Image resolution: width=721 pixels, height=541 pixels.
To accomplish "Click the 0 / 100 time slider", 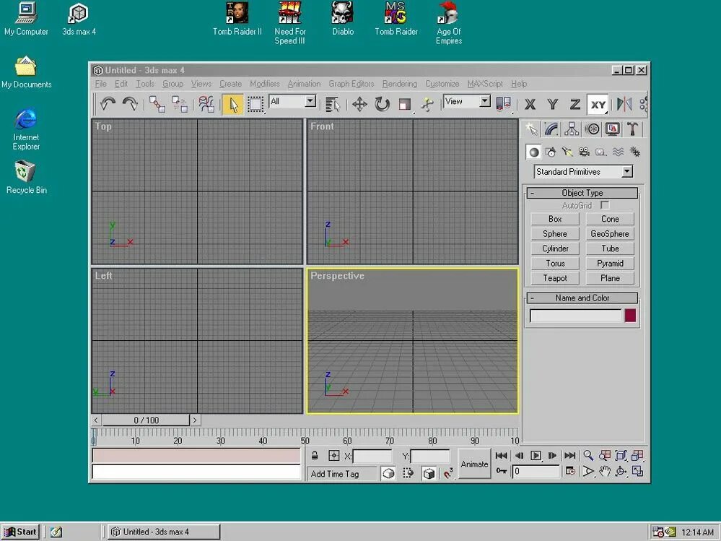I will tap(146, 420).
